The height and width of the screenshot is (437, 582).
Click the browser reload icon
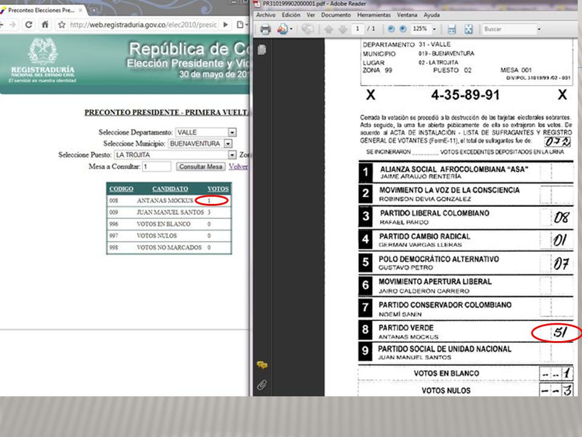click(28, 25)
